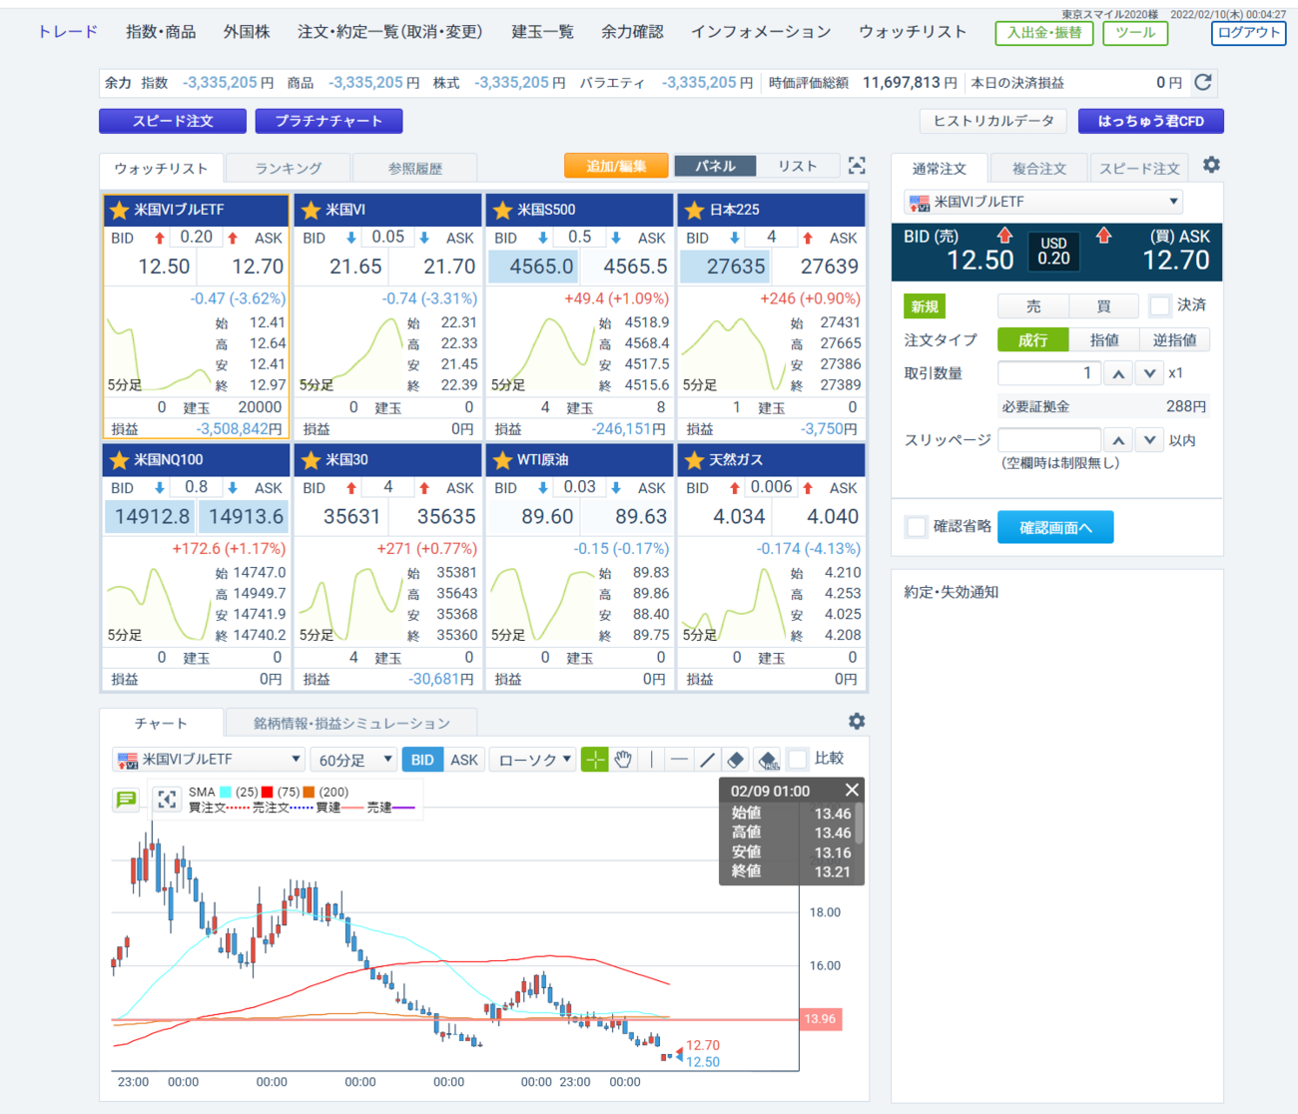Show ASK prices on the chart
1298x1114 pixels.
coord(464,760)
